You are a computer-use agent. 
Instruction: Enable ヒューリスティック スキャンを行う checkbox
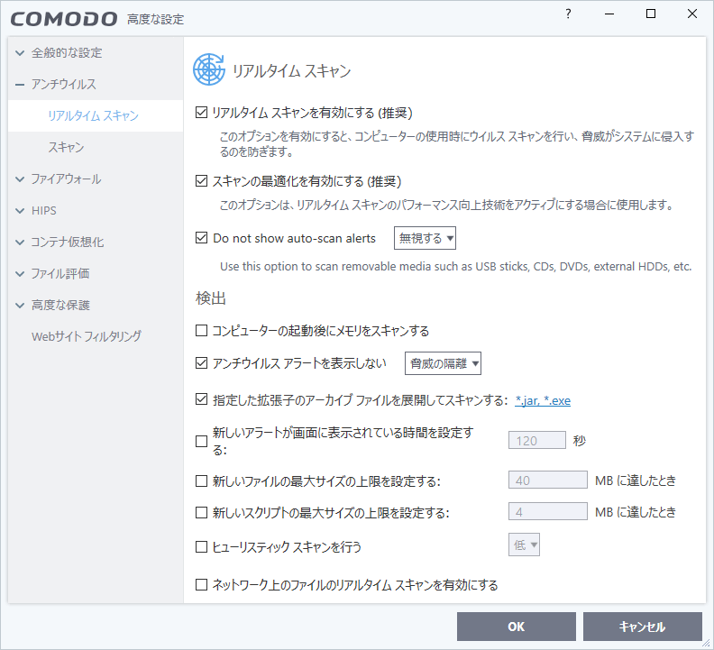(202, 546)
